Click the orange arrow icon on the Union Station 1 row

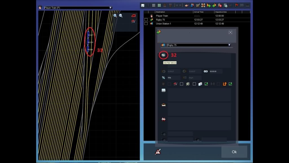click(152, 24)
